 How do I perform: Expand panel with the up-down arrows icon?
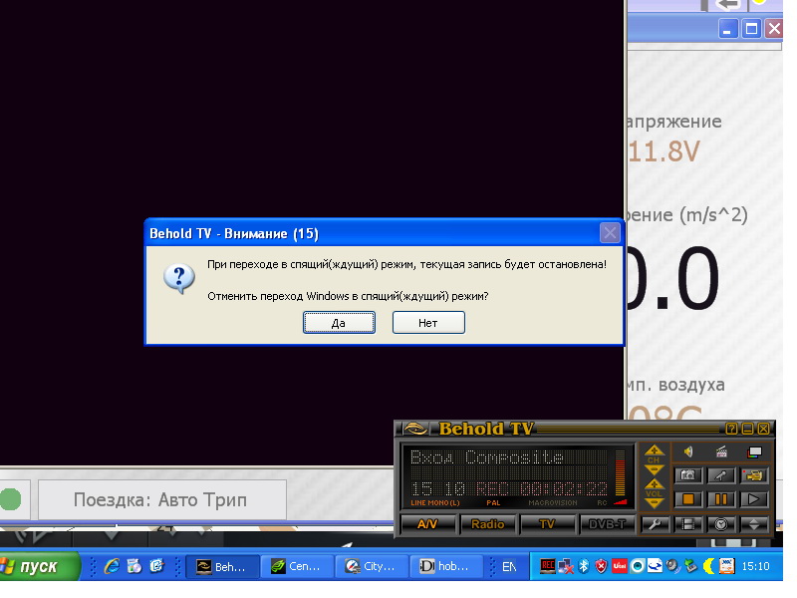pyautogui.click(x=754, y=524)
